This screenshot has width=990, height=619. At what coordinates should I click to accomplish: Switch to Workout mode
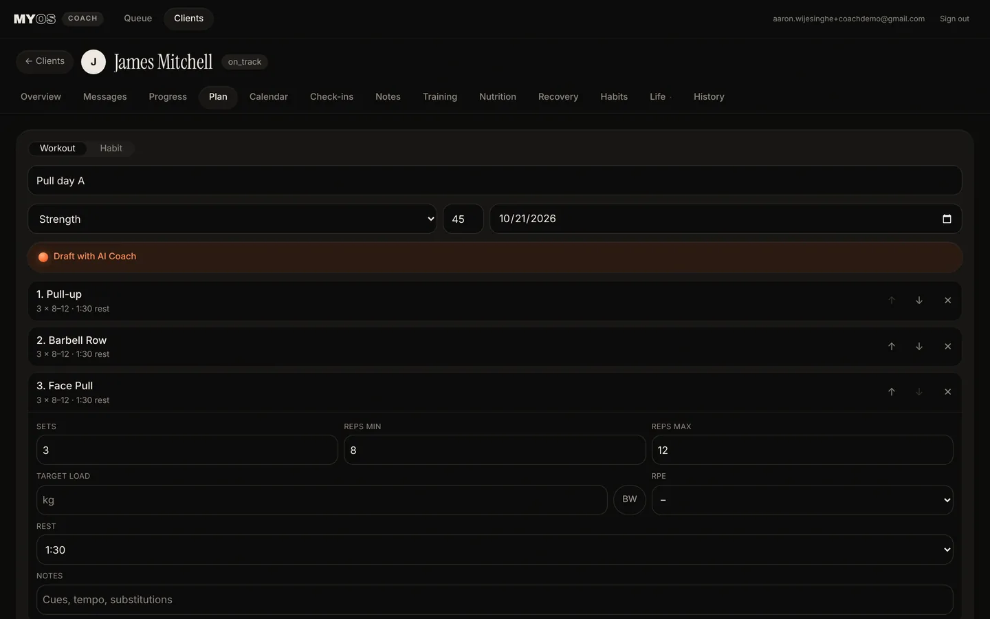pos(58,149)
